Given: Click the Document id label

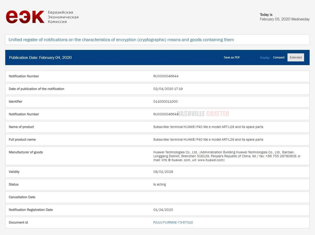Looking at the screenshot, I should click(x=18, y=222).
